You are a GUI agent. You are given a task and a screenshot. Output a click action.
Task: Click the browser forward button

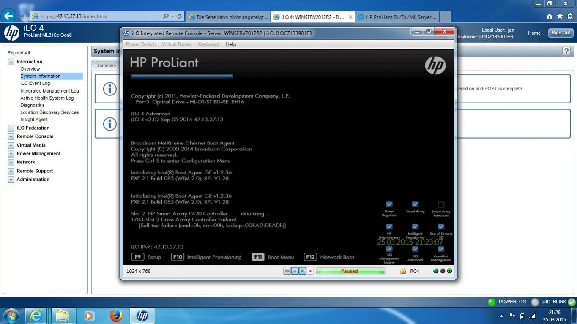pos(23,16)
